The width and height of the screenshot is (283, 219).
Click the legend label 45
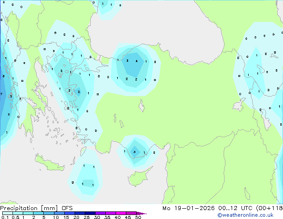128,217
